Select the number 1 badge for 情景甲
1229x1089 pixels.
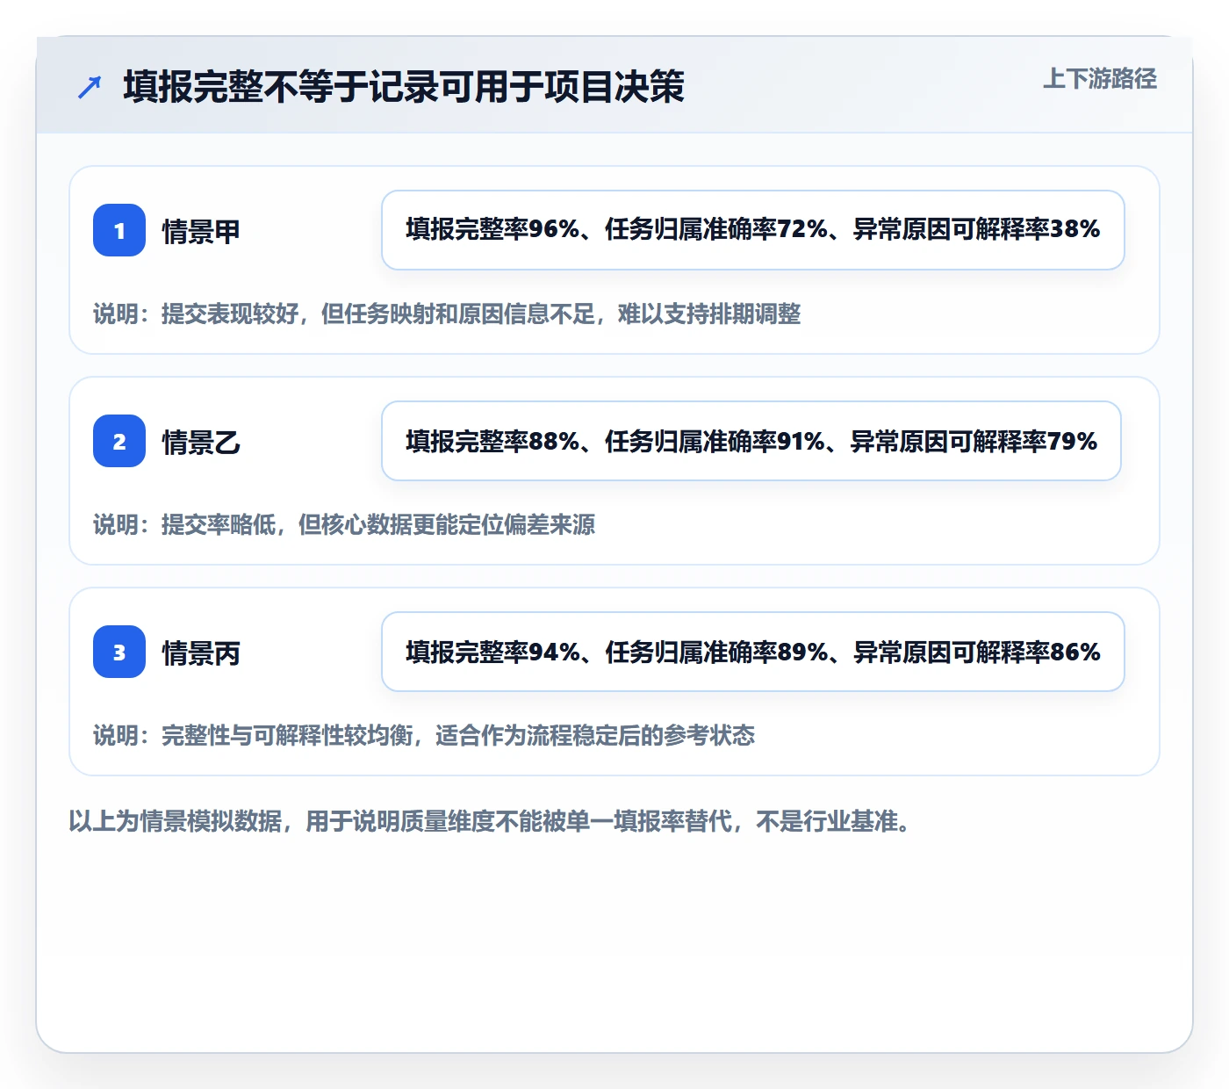point(119,230)
